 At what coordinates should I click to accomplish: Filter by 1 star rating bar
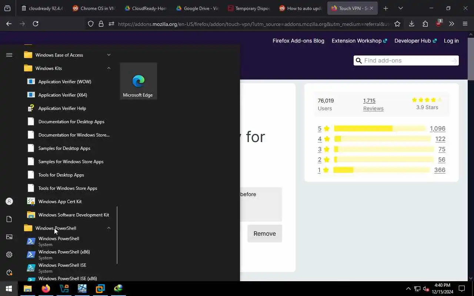pos(381,170)
